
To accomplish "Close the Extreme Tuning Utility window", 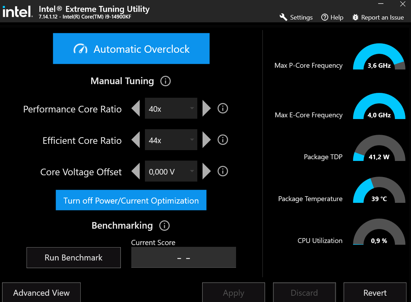I will [x=403, y=4].
